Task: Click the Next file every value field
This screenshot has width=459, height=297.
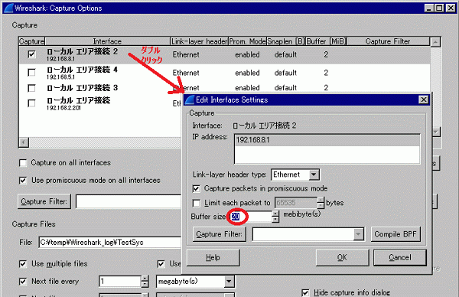Action: point(120,282)
